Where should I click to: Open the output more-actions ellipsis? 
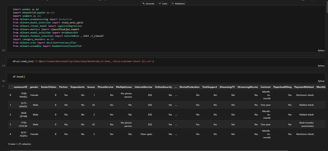pos(3,85)
